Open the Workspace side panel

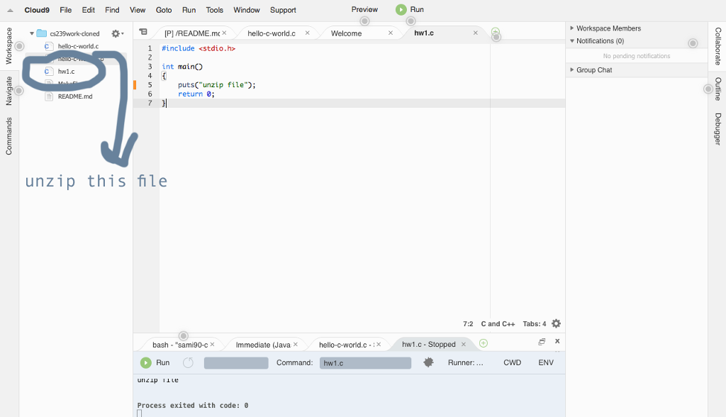tap(9, 45)
